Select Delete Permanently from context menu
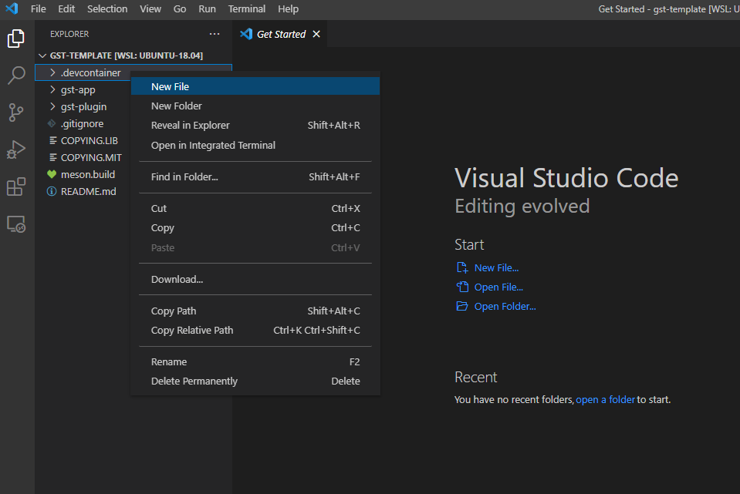 (x=194, y=381)
